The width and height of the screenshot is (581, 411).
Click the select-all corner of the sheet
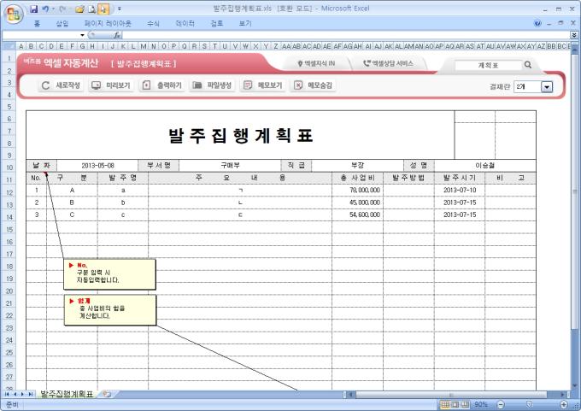(9, 46)
